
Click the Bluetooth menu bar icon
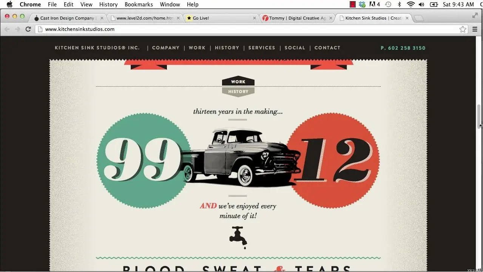coord(400,5)
